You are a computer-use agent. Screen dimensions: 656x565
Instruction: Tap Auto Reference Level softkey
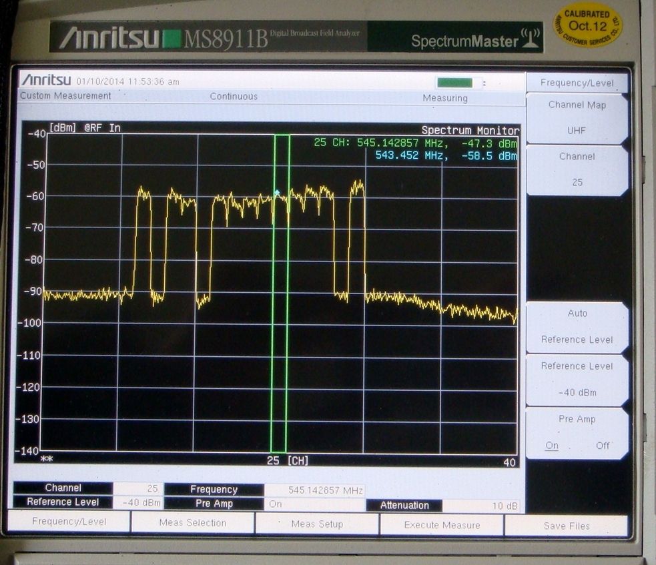click(x=577, y=327)
